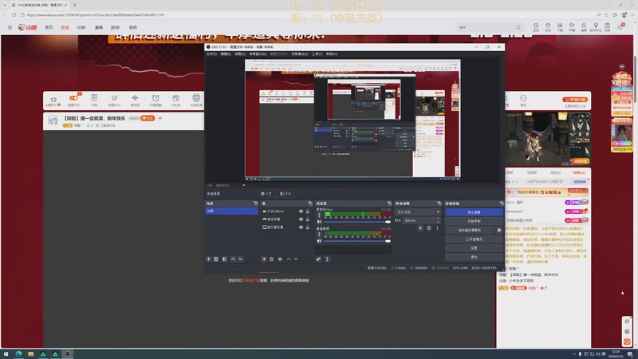Open source properties gear in sources panel

pos(280,258)
